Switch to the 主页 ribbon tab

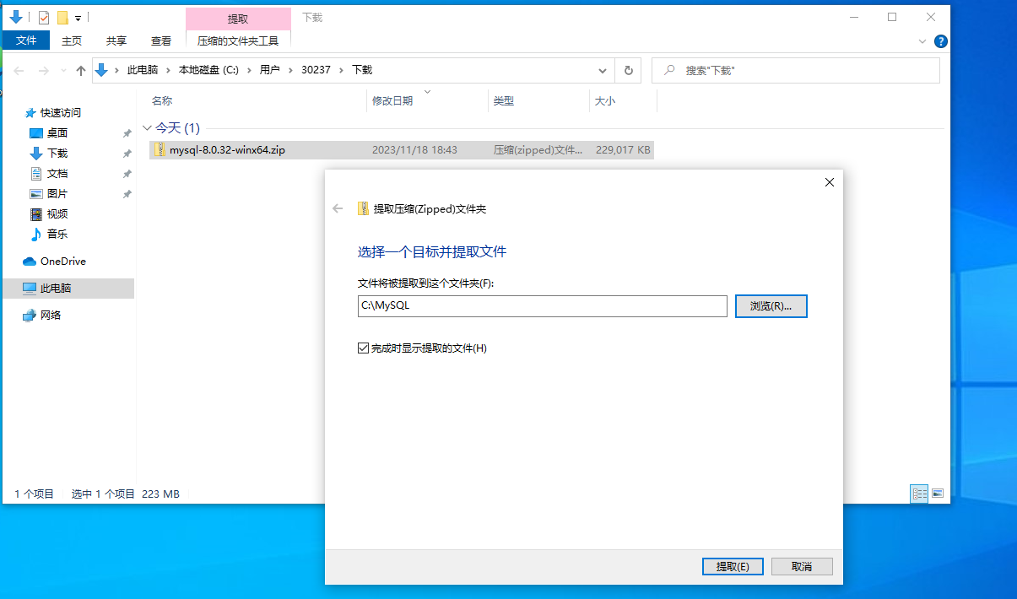[x=72, y=40]
